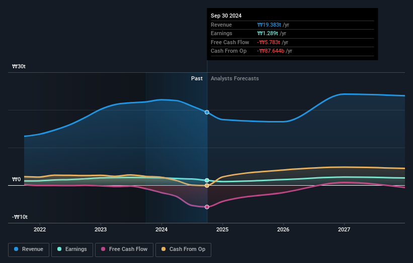
Task: Click the ₩1.289t earnings value in tooltip
Action: [x=268, y=33]
